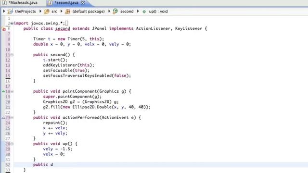Click on velx = 0; in up() method
Viewport: 308px width, 173px height.
point(54,154)
